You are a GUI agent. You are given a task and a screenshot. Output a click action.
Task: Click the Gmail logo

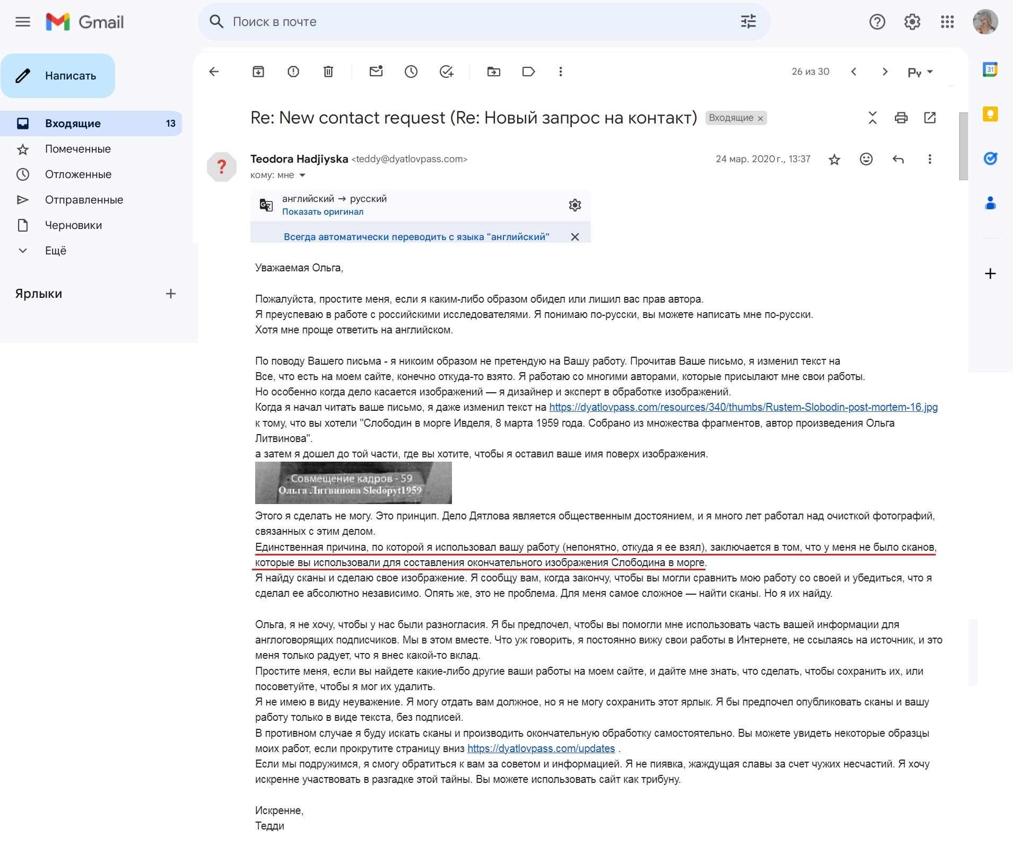click(85, 22)
